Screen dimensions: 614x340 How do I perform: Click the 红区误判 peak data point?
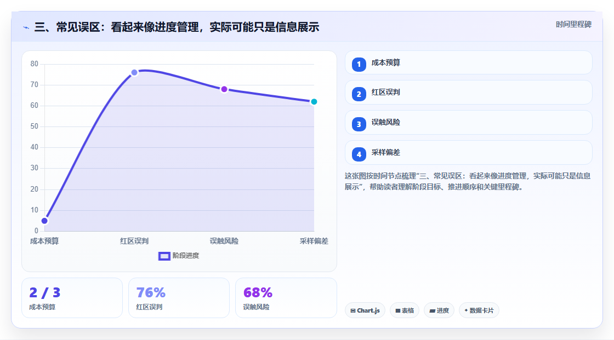(x=134, y=72)
